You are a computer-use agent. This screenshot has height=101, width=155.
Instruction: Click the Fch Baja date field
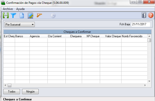pyautogui.click(x=141, y=24)
